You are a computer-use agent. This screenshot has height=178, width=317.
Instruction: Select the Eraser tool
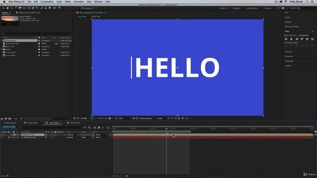(x=50, y=8)
